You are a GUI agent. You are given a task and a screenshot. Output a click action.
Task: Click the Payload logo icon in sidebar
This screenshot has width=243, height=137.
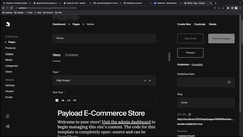point(8,24)
